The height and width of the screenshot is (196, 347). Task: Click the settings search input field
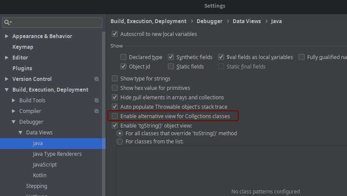tap(56, 22)
